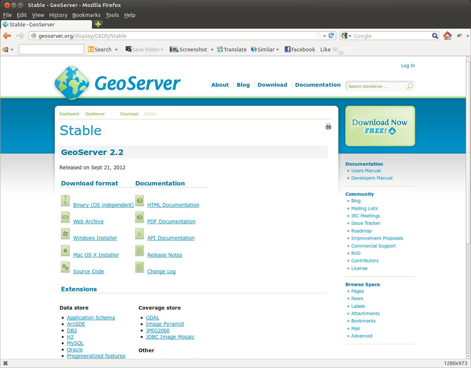The width and height of the screenshot is (471, 368).
Task: Click the Mac OS X Installer apple icon
Action: pyautogui.click(x=65, y=251)
